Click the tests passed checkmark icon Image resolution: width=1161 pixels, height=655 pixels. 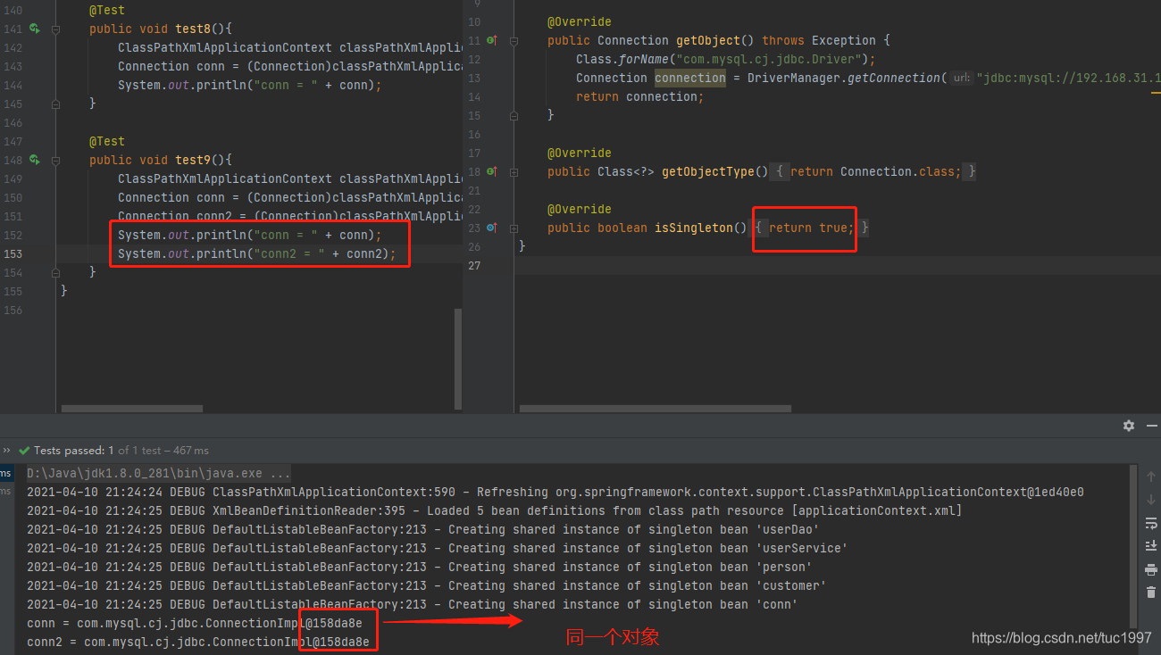tap(25, 451)
